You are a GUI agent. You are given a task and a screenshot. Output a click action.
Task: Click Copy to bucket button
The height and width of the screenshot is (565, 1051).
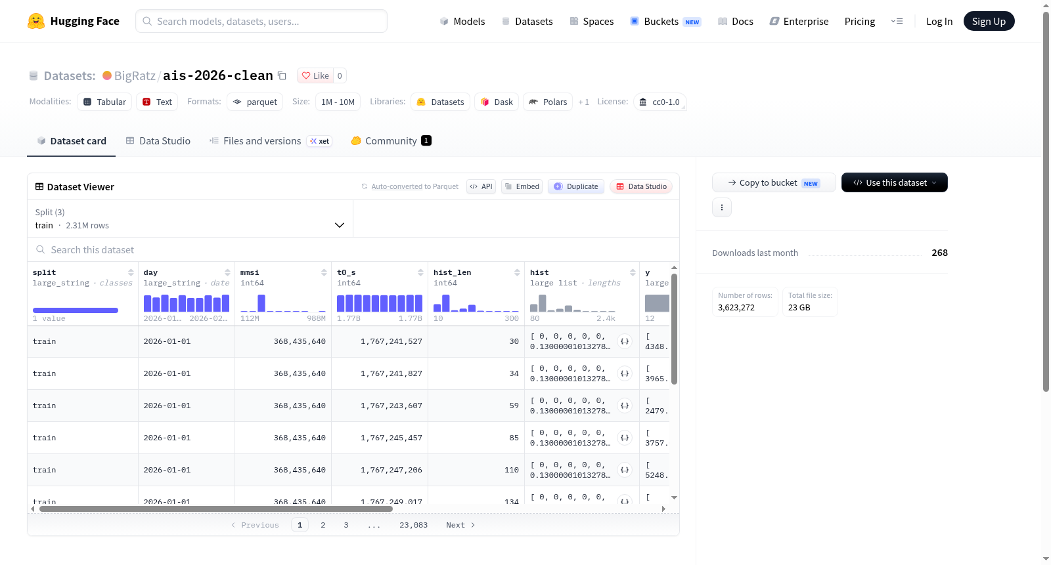coord(774,182)
